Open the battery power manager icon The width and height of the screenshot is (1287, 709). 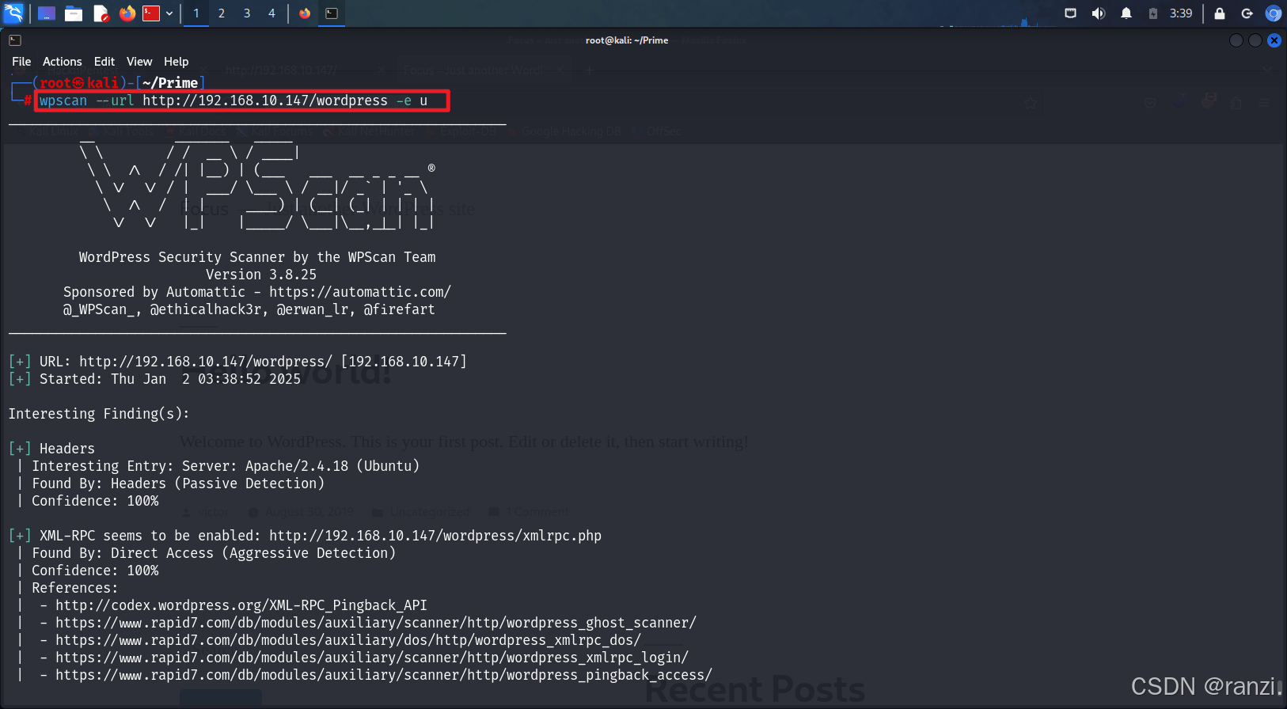(x=1153, y=13)
